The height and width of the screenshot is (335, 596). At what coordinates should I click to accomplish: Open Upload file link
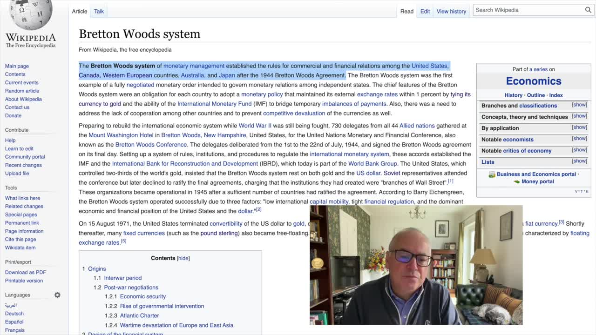(17, 174)
